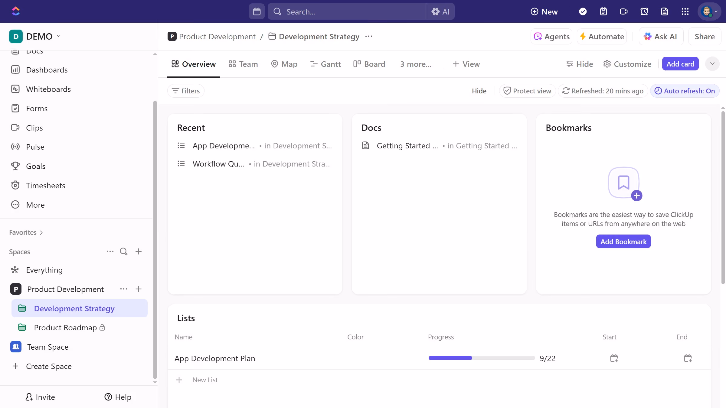Click Hide next to Customize
Image resolution: width=726 pixels, height=408 pixels.
[x=579, y=64]
